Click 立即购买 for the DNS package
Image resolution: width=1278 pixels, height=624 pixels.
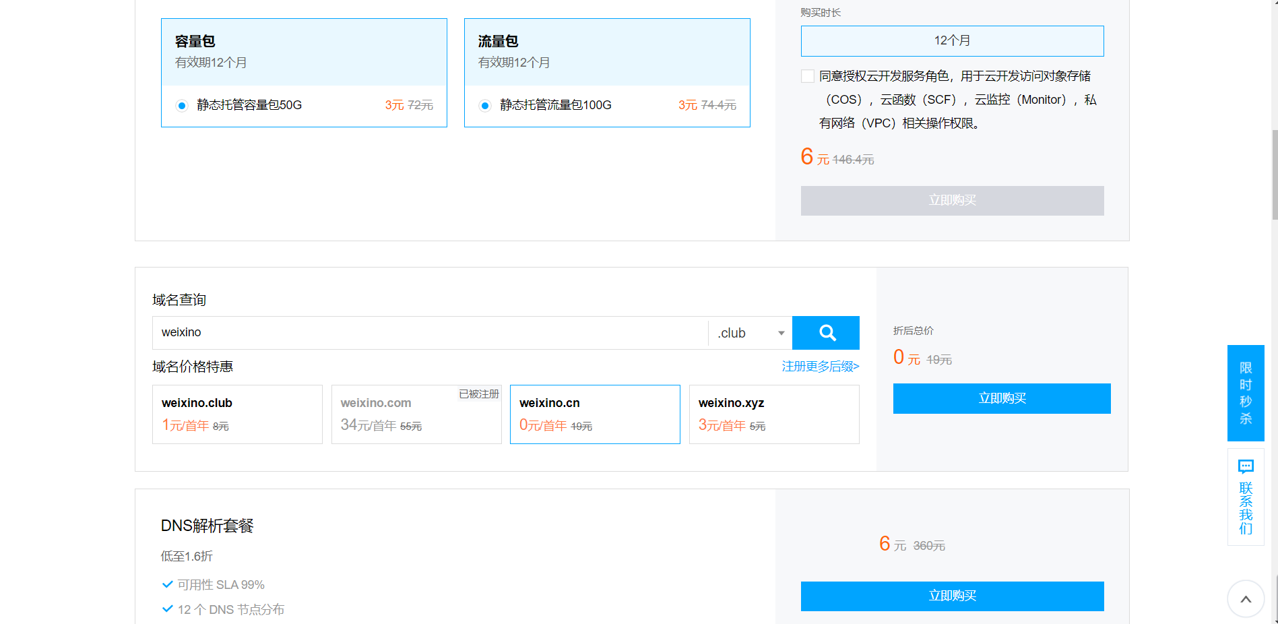pyautogui.click(x=951, y=596)
